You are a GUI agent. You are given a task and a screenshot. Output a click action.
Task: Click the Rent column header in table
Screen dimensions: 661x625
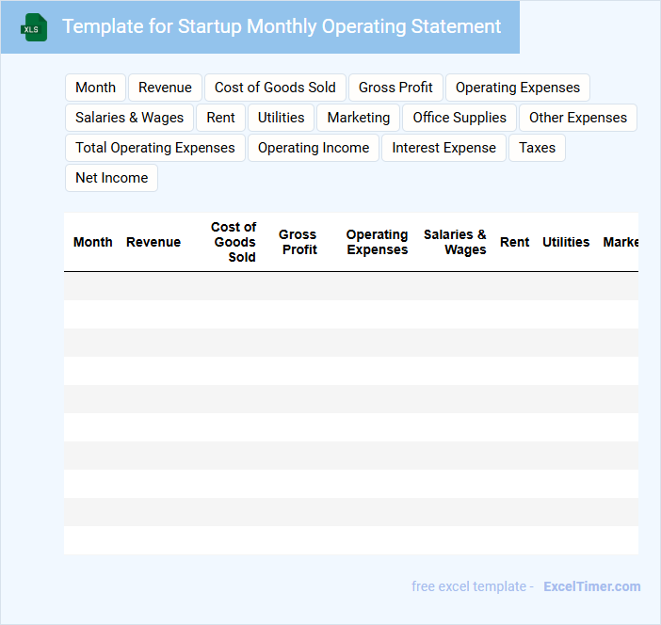(515, 242)
